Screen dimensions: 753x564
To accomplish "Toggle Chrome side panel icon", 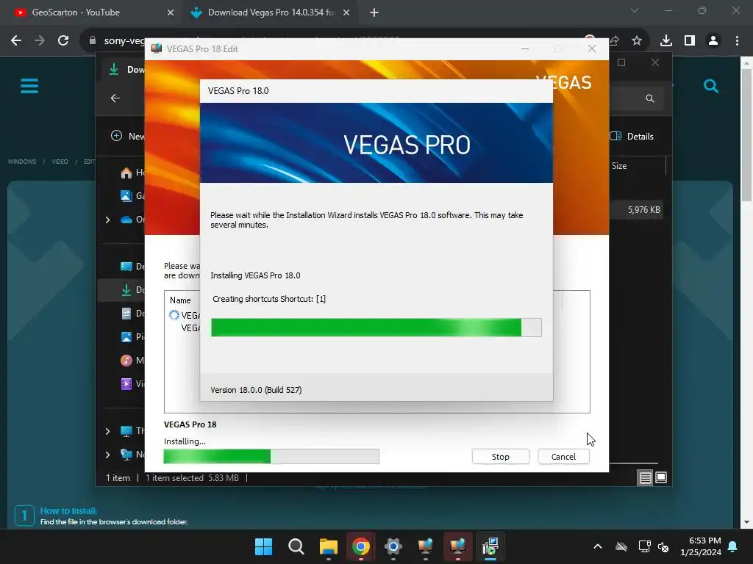I will point(690,41).
